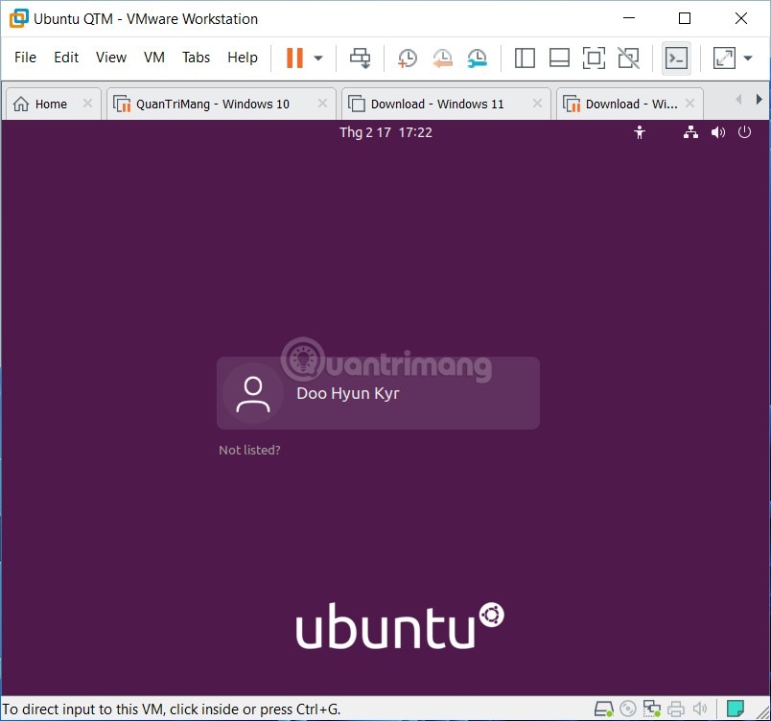The height and width of the screenshot is (721, 771).
Task: Toggle the thumbnail bar view
Action: coord(559,58)
